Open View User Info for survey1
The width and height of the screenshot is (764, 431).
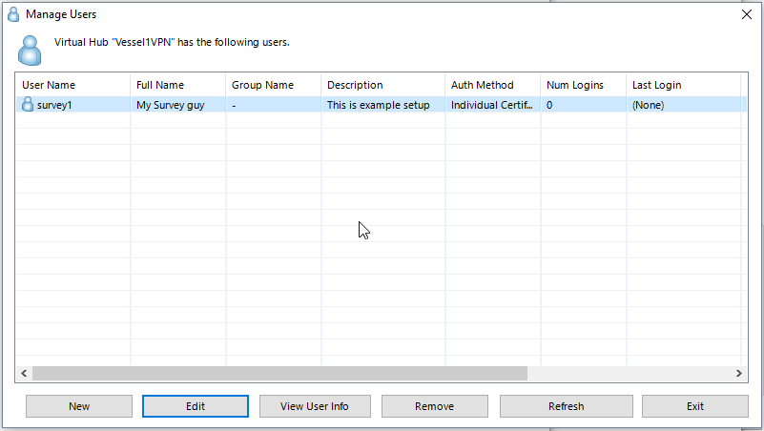pos(315,406)
